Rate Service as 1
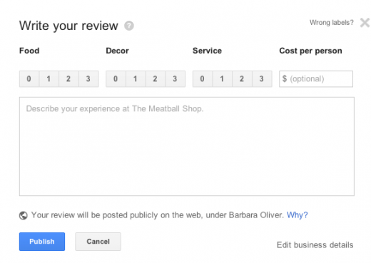The image size is (371, 263). (x=222, y=79)
